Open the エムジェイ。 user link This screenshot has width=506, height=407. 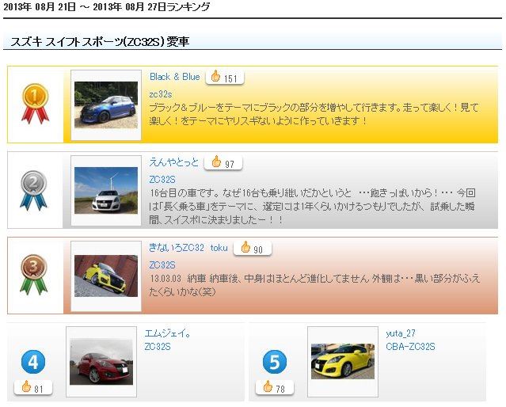[x=168, y=333]
